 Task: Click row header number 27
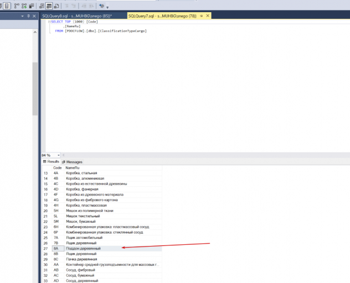click(47, 249)
